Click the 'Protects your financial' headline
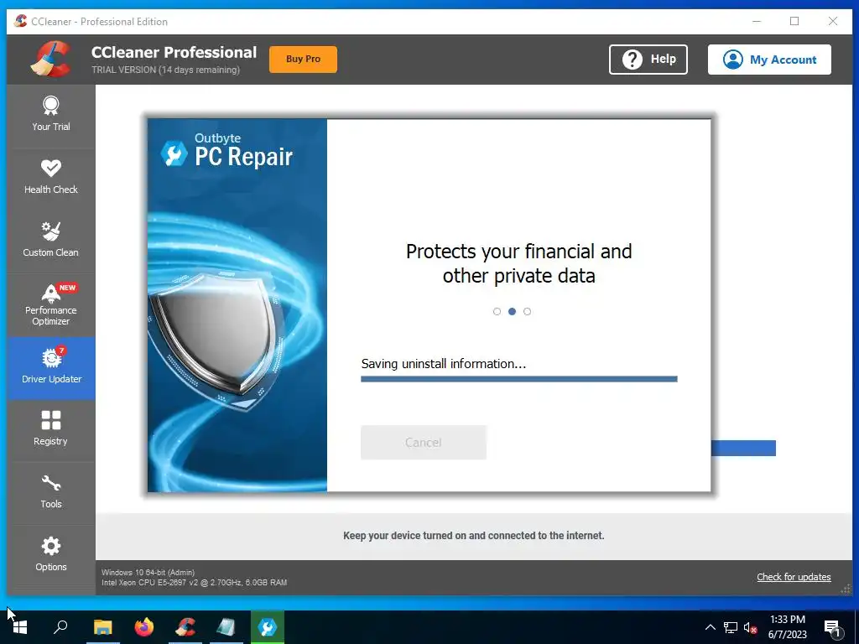Viewport: 859px width, 644px height. [x=518, y=263]
